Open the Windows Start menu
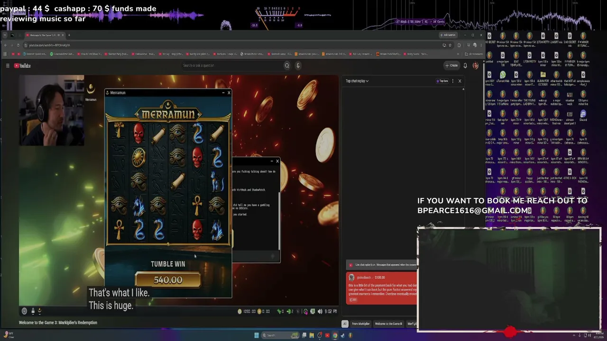607x341 pixels. pos(257,335)
